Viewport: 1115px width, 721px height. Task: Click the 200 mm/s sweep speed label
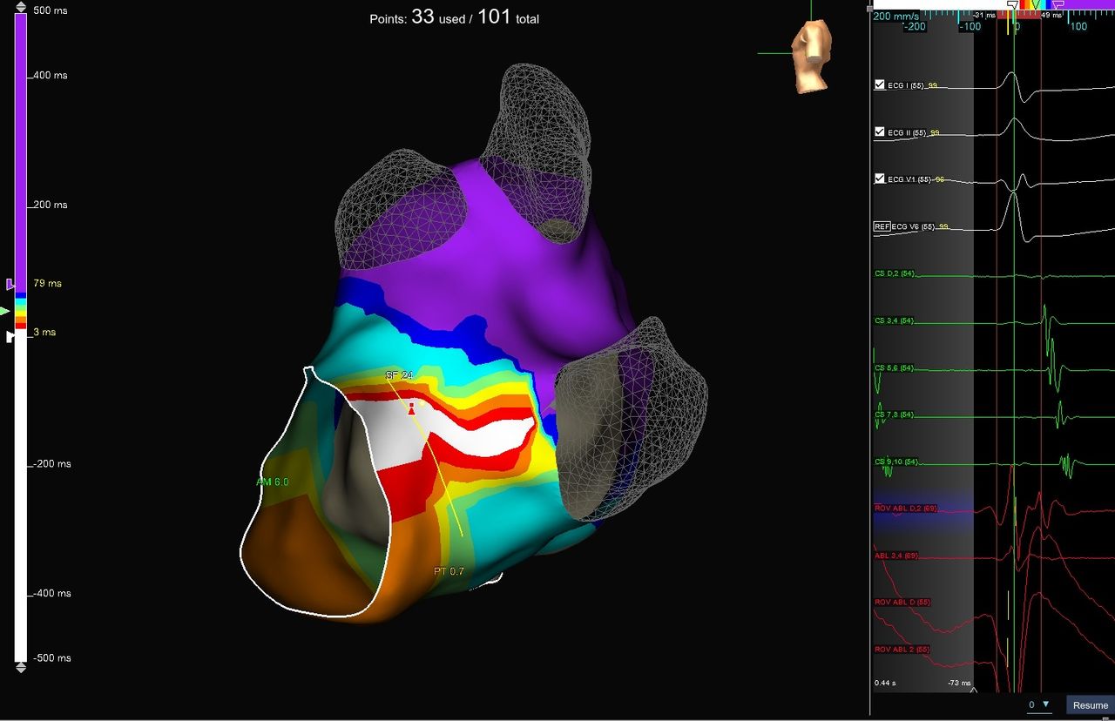[895, 17]
